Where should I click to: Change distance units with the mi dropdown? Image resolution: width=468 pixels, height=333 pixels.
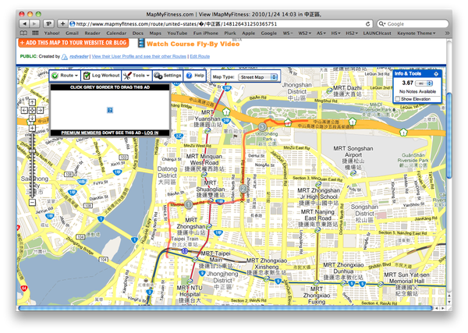424,83
